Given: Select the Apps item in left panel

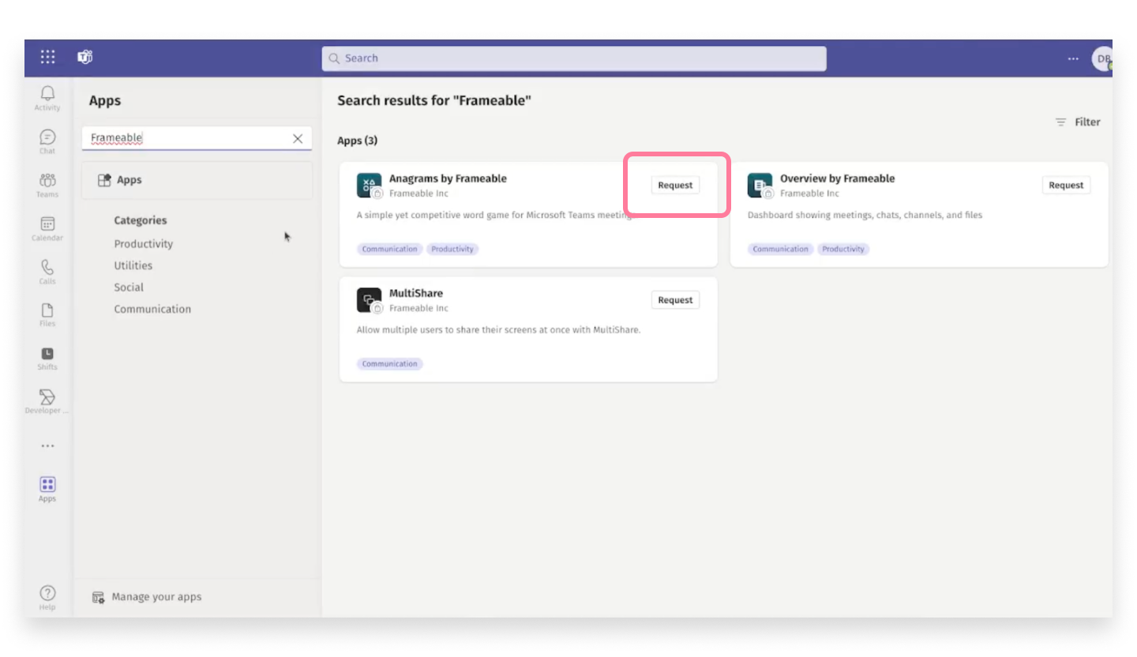Looking at the screenshot, I should 197,180.
